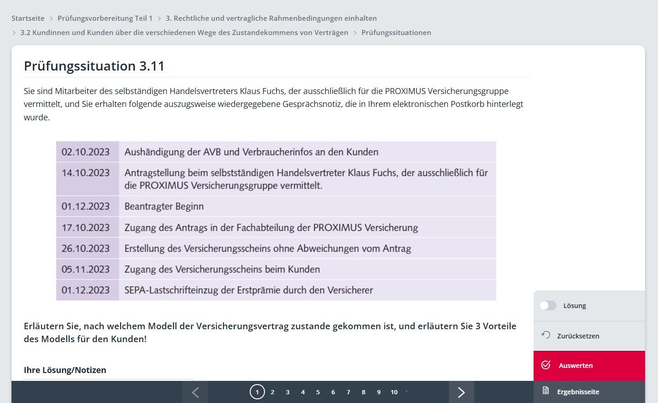Go to next question with right chevron
Viewport: 658px width, 403px height.
(x=461, y=392)
